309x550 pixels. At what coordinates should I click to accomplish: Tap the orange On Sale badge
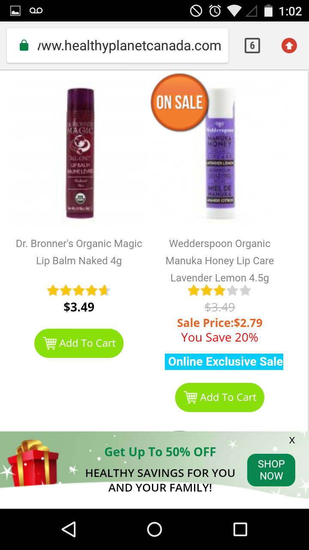tap(179, 102)
